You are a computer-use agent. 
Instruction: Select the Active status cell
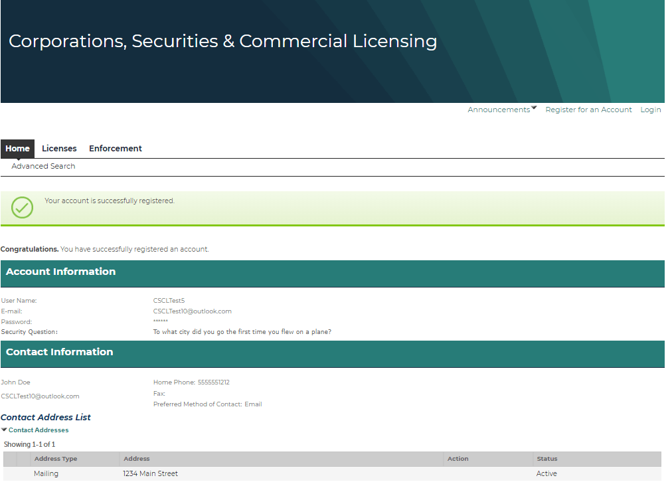click(x=546, y=473)
